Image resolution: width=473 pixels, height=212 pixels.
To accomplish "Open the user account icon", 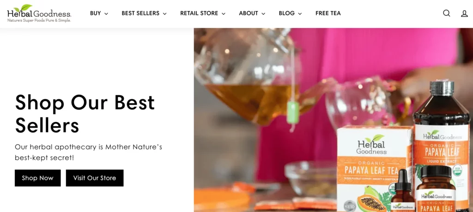I will [x=465, y=13].
